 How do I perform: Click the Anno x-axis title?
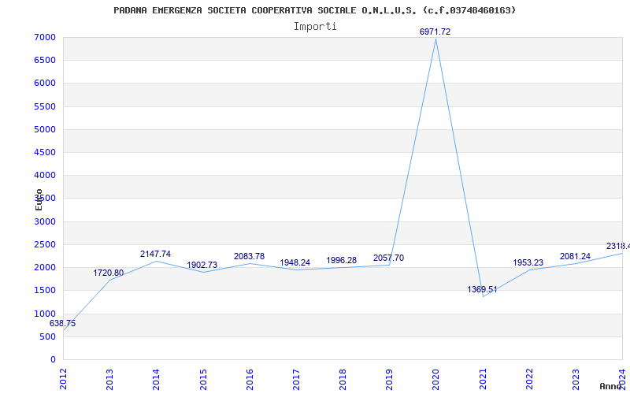coord(611,386)
